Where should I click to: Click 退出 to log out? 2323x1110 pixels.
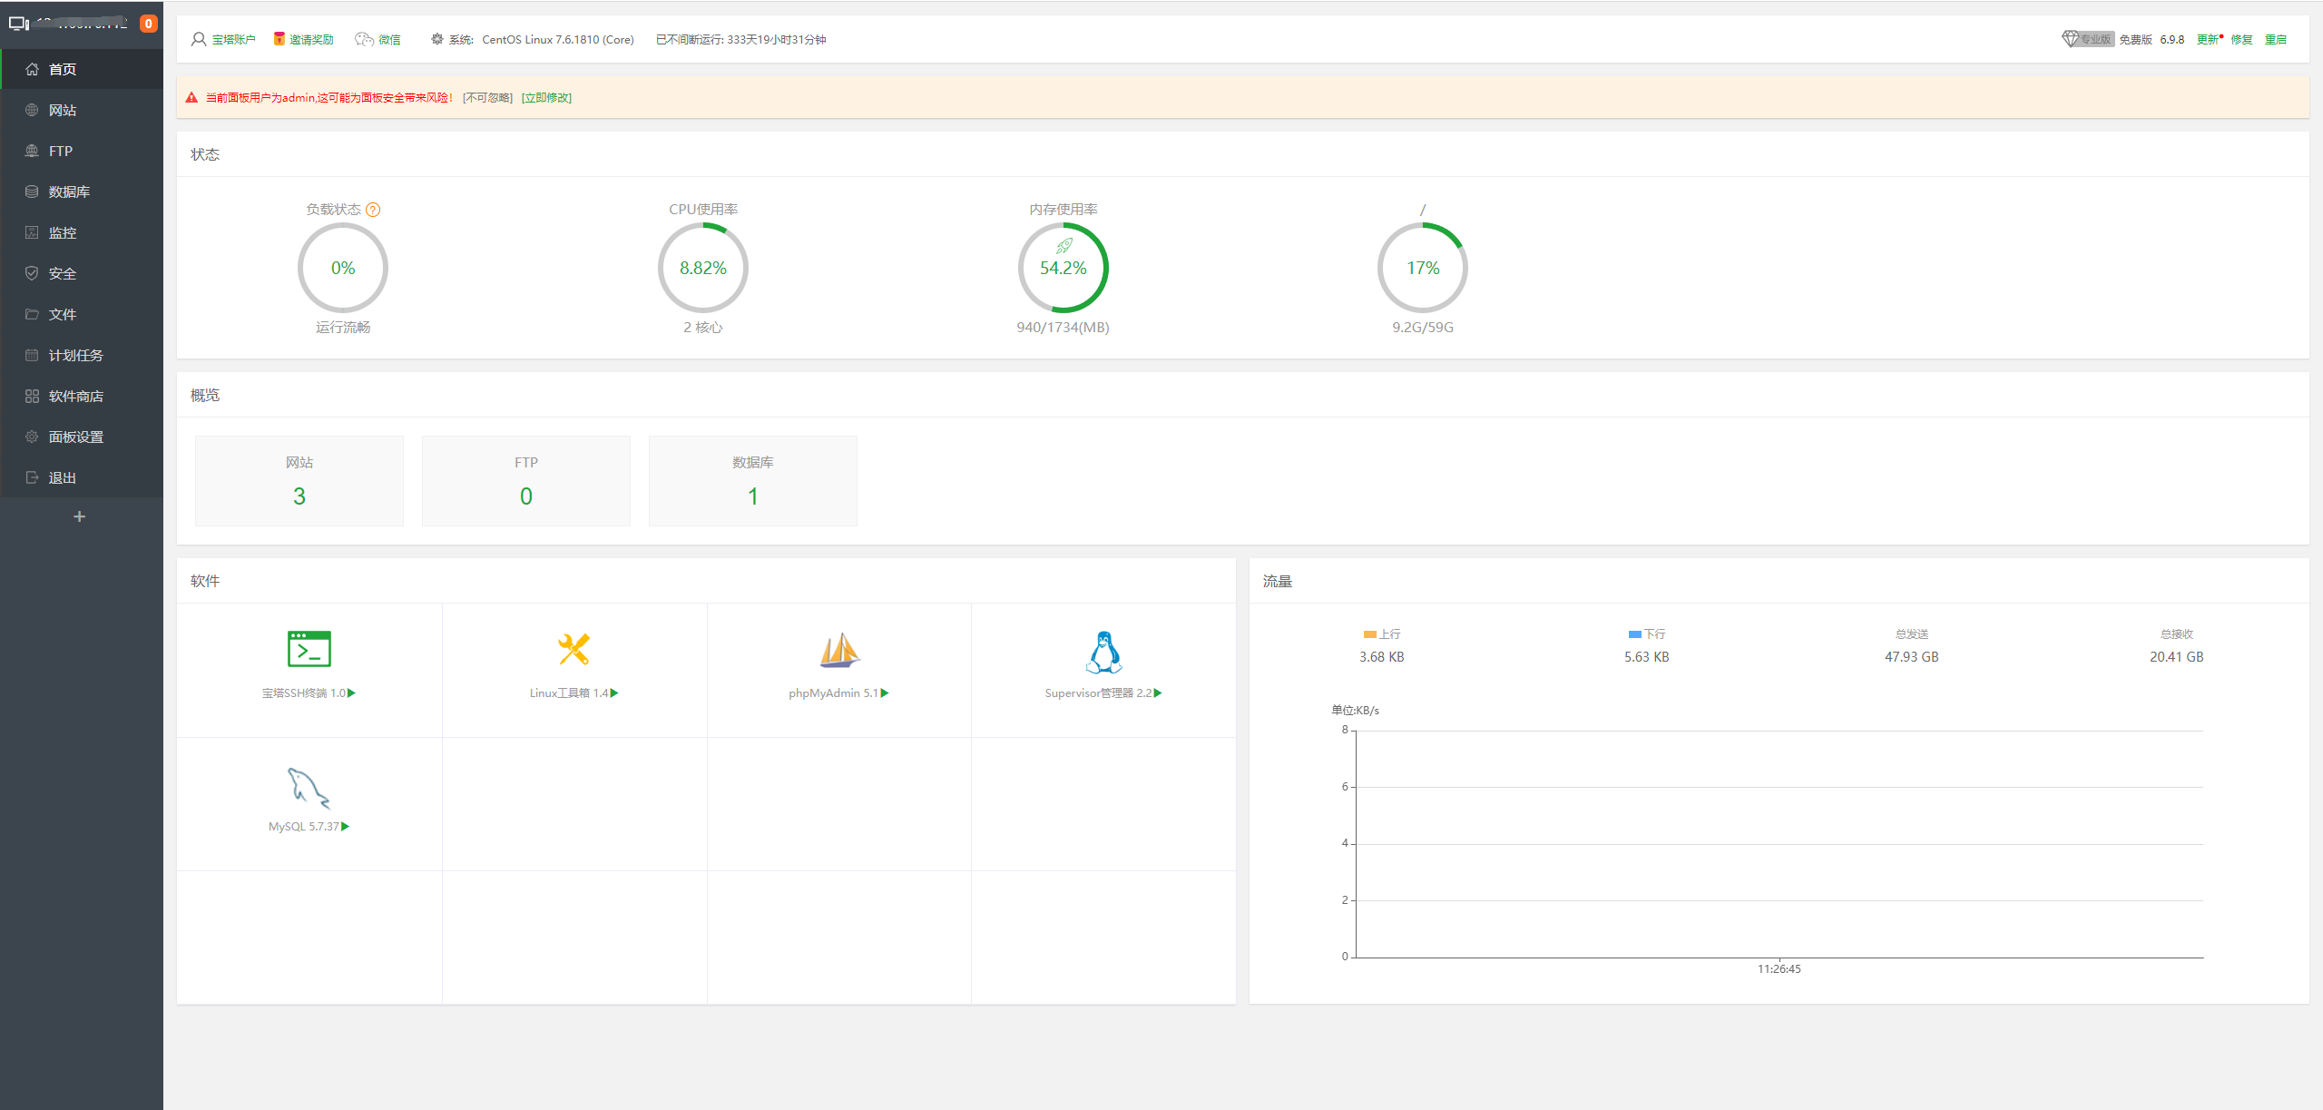[82, 477]
